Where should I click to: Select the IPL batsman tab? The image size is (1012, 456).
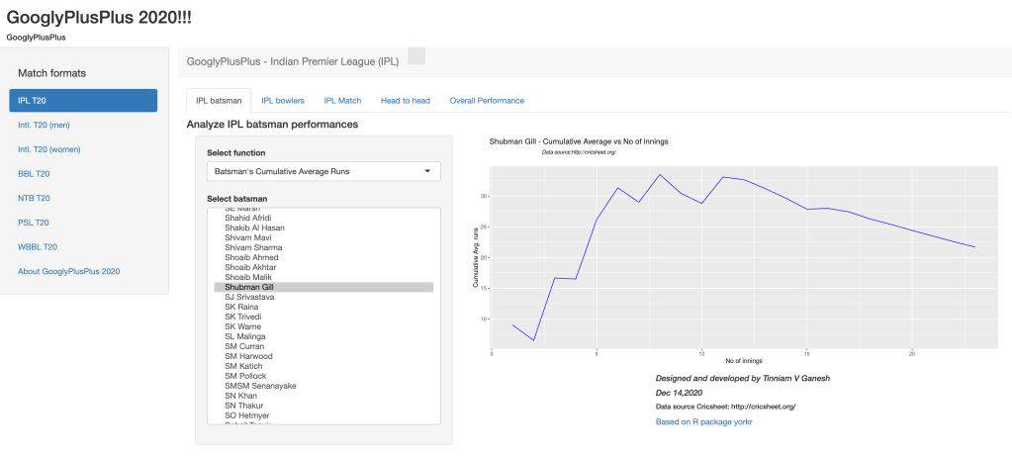(219, 101)
